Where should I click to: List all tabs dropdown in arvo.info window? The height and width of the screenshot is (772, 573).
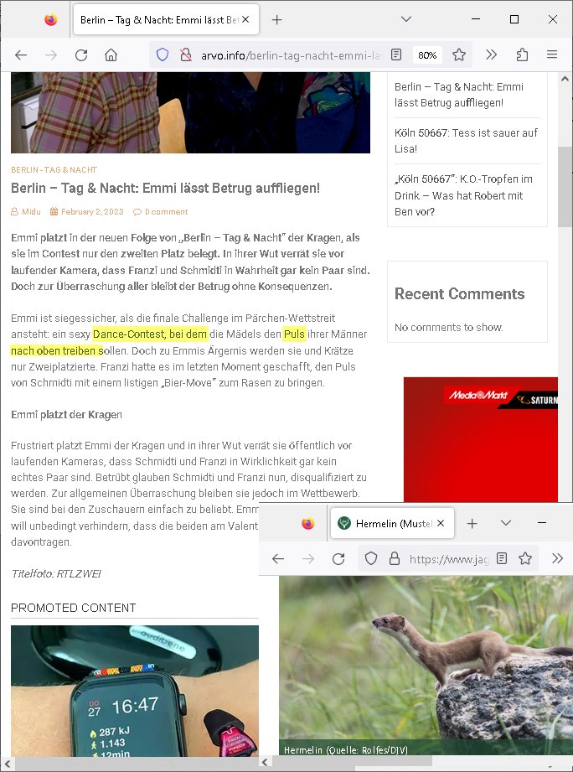(405, 19)
